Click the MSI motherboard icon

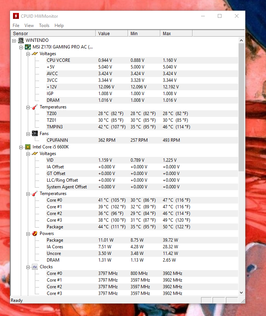(x=28, y=47)
